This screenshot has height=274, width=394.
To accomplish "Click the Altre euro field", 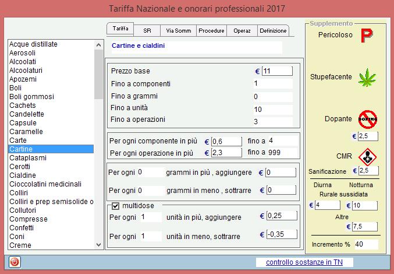I will (365, 226).
